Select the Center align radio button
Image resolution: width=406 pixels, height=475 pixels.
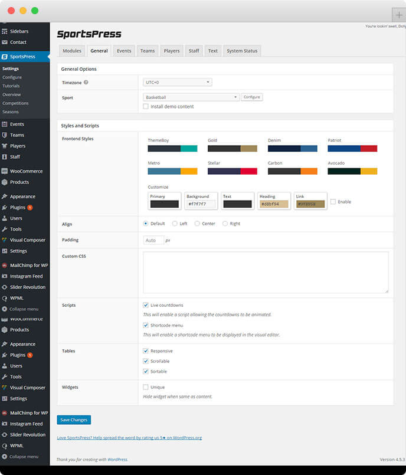(197, 224)
